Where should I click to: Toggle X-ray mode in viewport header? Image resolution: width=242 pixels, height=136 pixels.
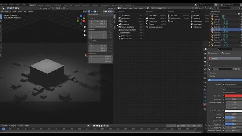[x=101, y=12]
